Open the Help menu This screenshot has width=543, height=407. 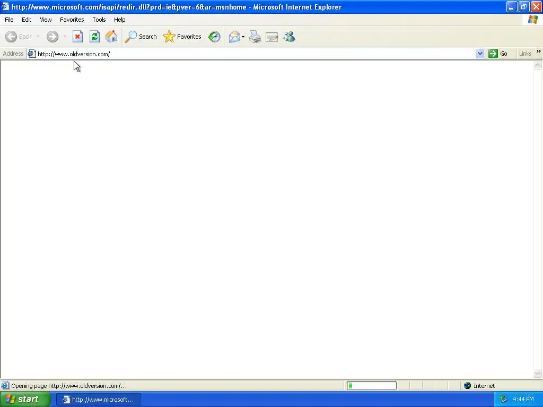[x=119, y=20]
